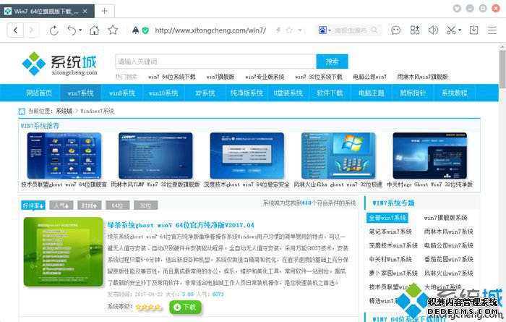This screenshot has height=322, width=506.
Task: Open XP系统 in the nav bar
Action: 205,93
